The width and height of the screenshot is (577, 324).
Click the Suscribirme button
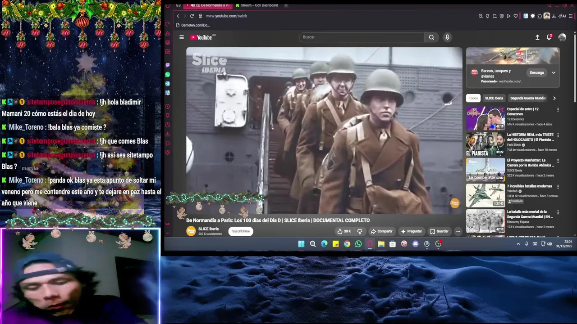[x=241, y=231]
